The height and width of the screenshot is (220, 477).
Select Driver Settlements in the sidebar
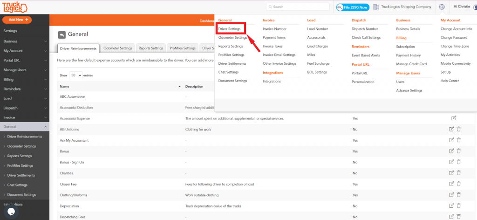pyautogui.click(x=21, y=175)
